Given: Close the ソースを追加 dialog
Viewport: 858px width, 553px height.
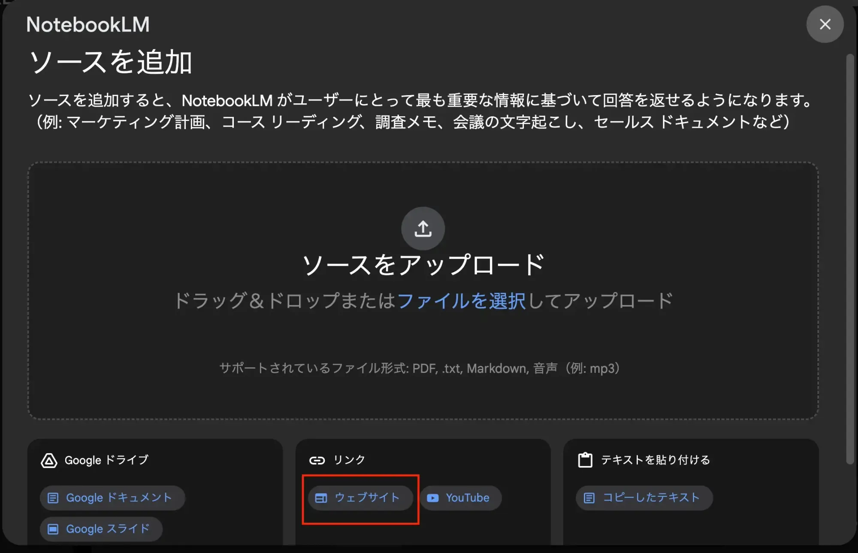Looking at the screenshot, I should 825,24.
